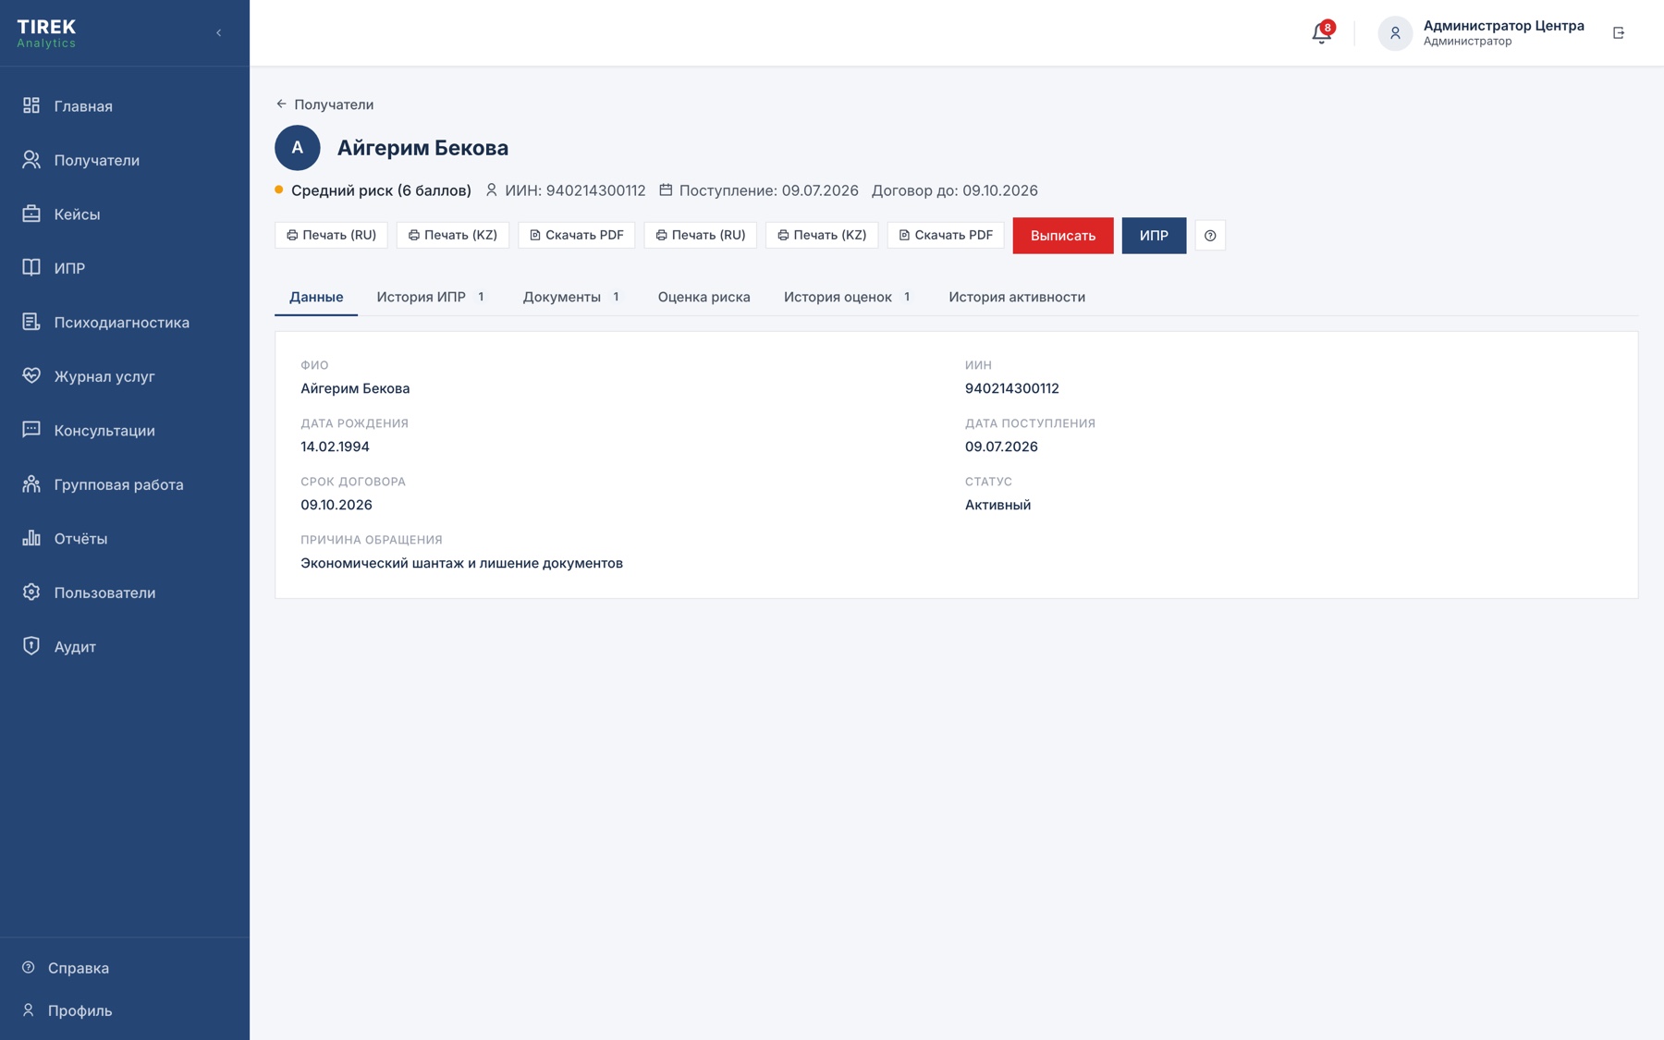Image resolution: width=1664 pixels, height=1040 pixels.
Task: Click the logout icon
Action: click(x=1619, y=33)
